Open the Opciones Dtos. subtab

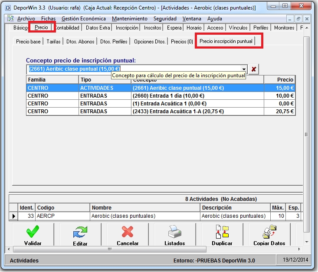150,42
